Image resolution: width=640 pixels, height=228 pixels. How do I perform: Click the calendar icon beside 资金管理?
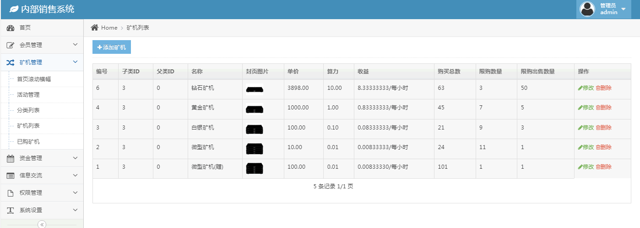click(11, 159)
